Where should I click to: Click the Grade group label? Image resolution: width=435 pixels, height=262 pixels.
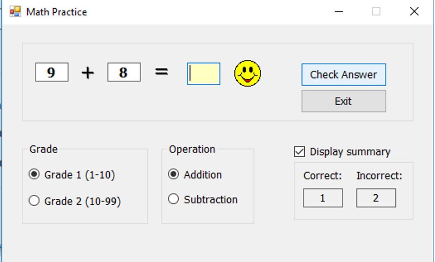(x=43, y=148)
